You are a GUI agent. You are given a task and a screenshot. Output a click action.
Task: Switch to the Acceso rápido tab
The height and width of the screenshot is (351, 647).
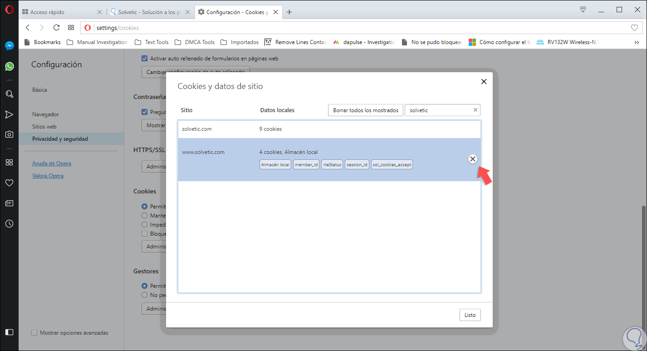62,12
